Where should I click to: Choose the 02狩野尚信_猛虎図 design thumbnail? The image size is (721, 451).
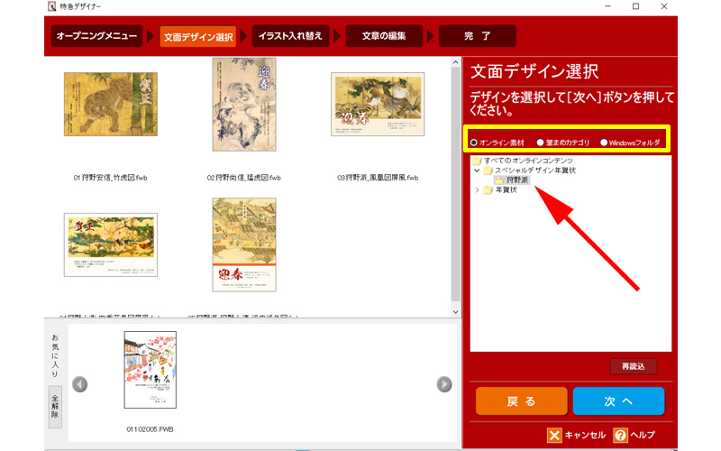pos(244,105)
